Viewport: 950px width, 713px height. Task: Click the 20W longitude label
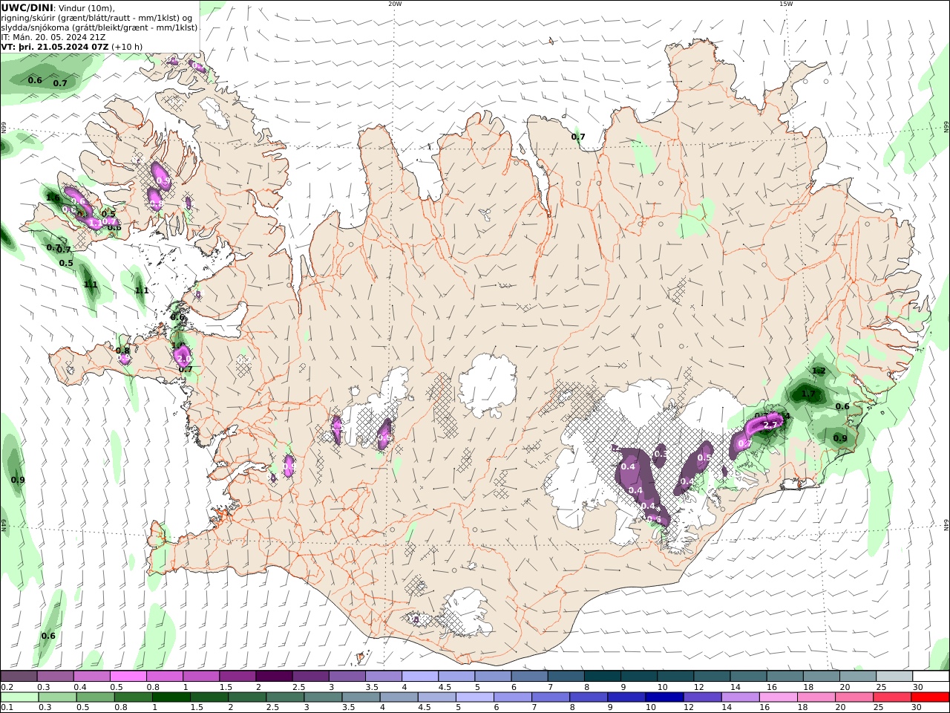click(x=395, y=4)
